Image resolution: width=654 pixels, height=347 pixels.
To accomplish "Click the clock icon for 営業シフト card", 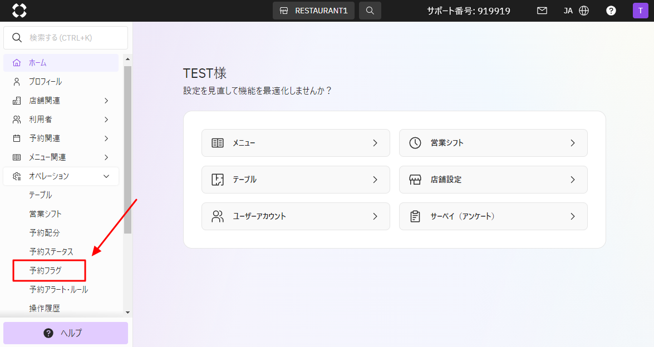I will click(x=415, y=143).
